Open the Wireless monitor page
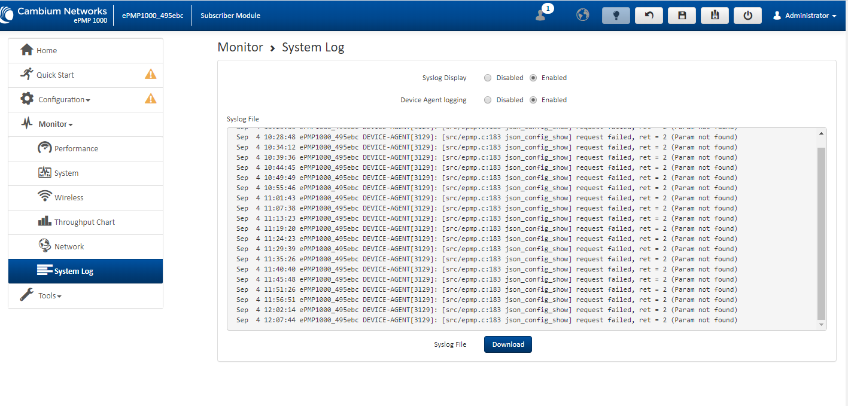The image size is (848, 406). click(x=69, y=198)
